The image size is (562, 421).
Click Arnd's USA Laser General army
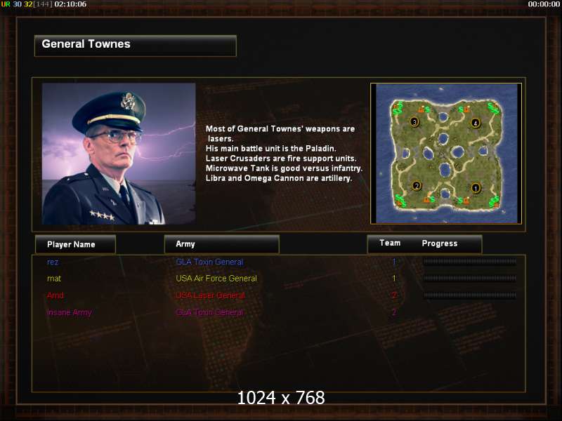click(210, 295)
